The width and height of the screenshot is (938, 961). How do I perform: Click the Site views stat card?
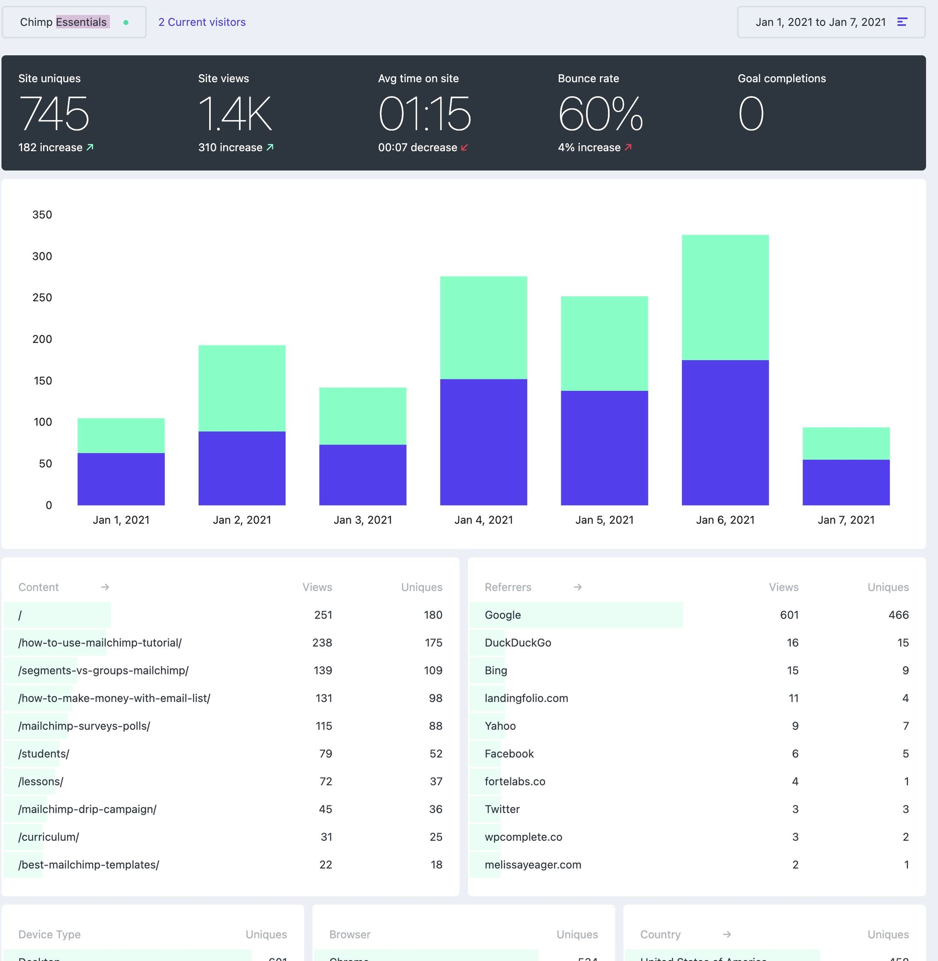click(235, 113)
